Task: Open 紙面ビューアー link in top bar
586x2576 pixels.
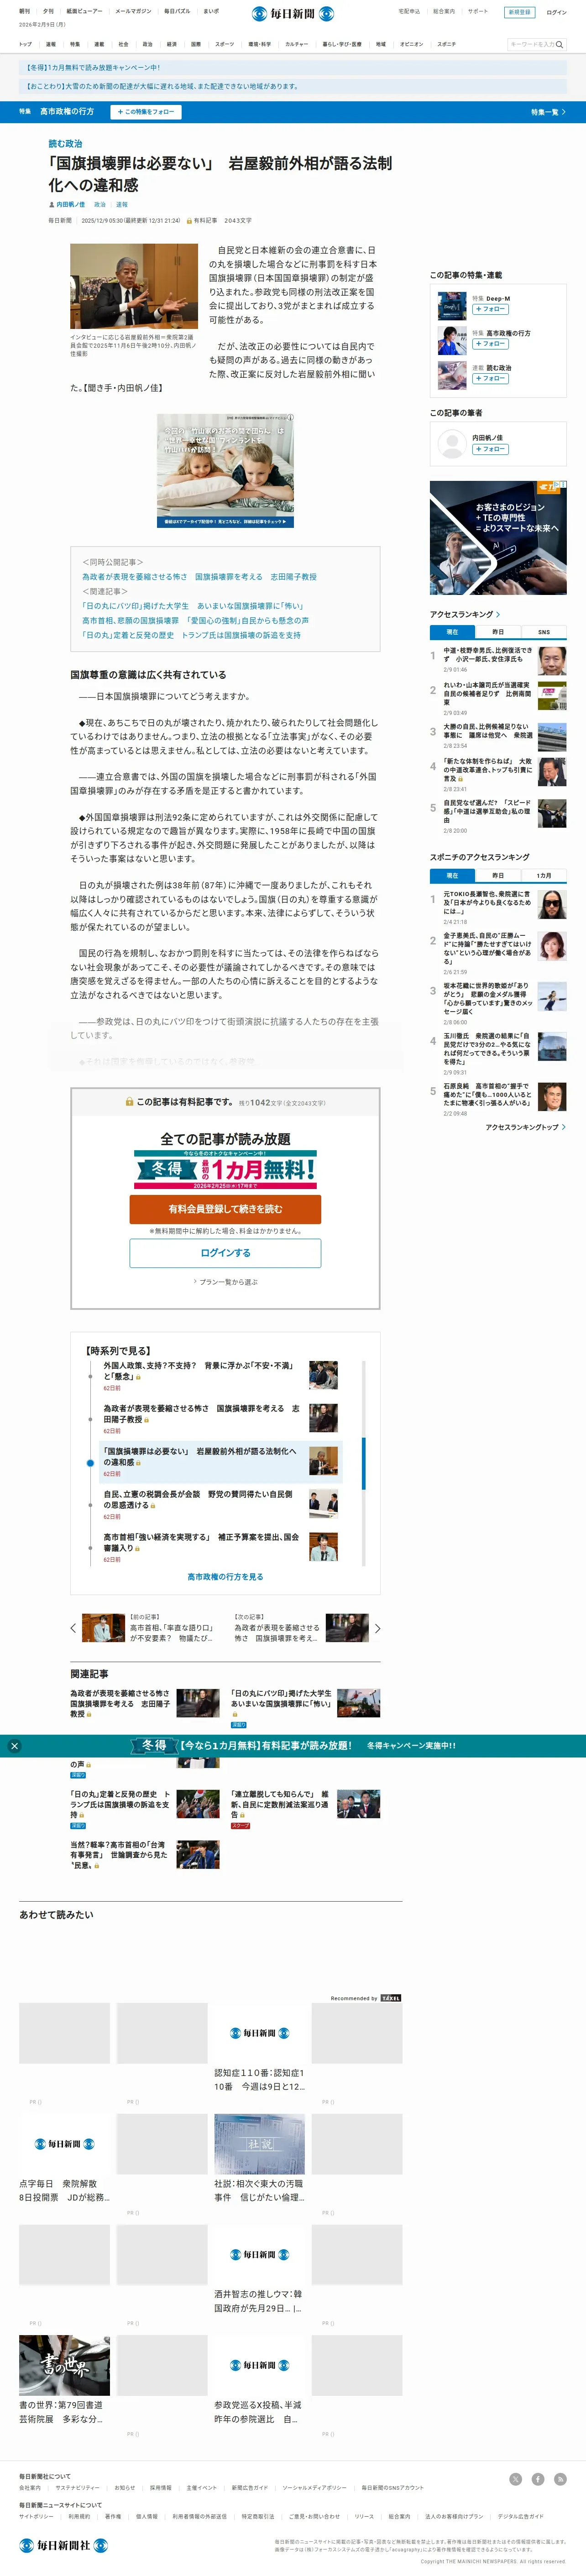Action: click(84, 12)
